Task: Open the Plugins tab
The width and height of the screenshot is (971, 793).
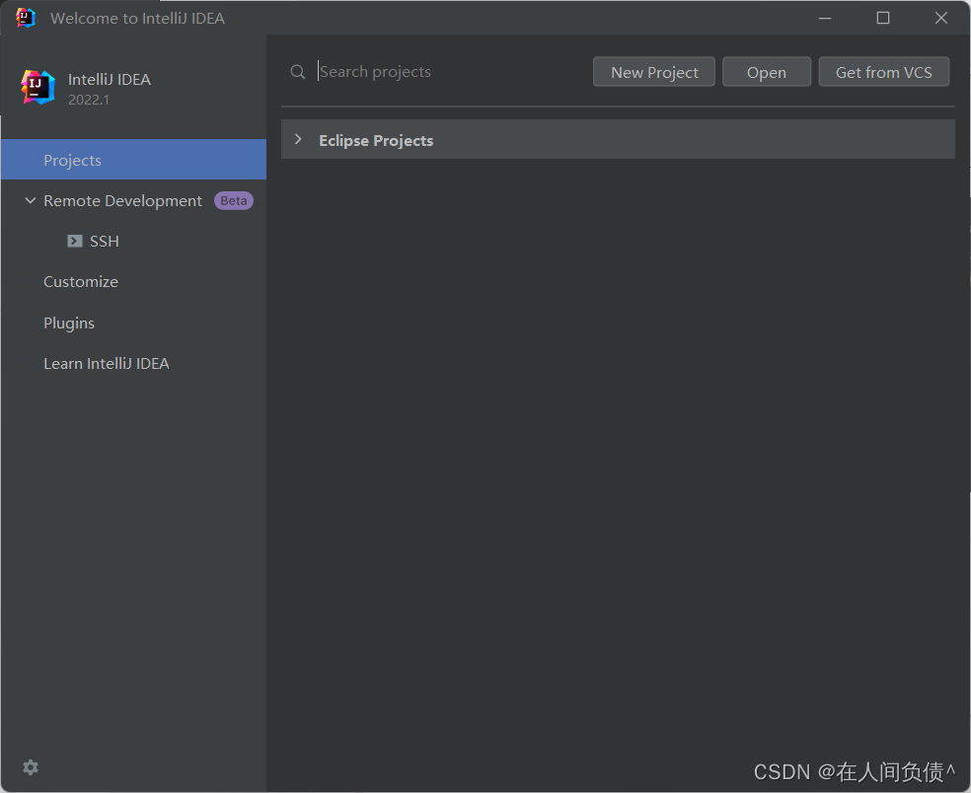Action: [x=69, y=324]
